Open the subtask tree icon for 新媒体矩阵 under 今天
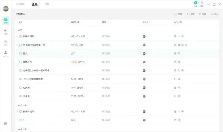This screenshot has height=132, width=223. click(x=179, y=36)
